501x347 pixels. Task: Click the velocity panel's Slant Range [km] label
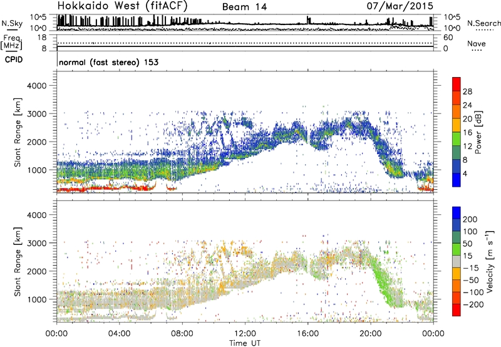pyautogui.click(x=18, y=261)
